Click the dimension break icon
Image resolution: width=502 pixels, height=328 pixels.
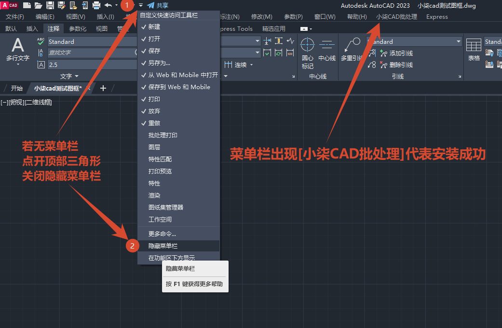pyautogui.click(x=267, y=41)
